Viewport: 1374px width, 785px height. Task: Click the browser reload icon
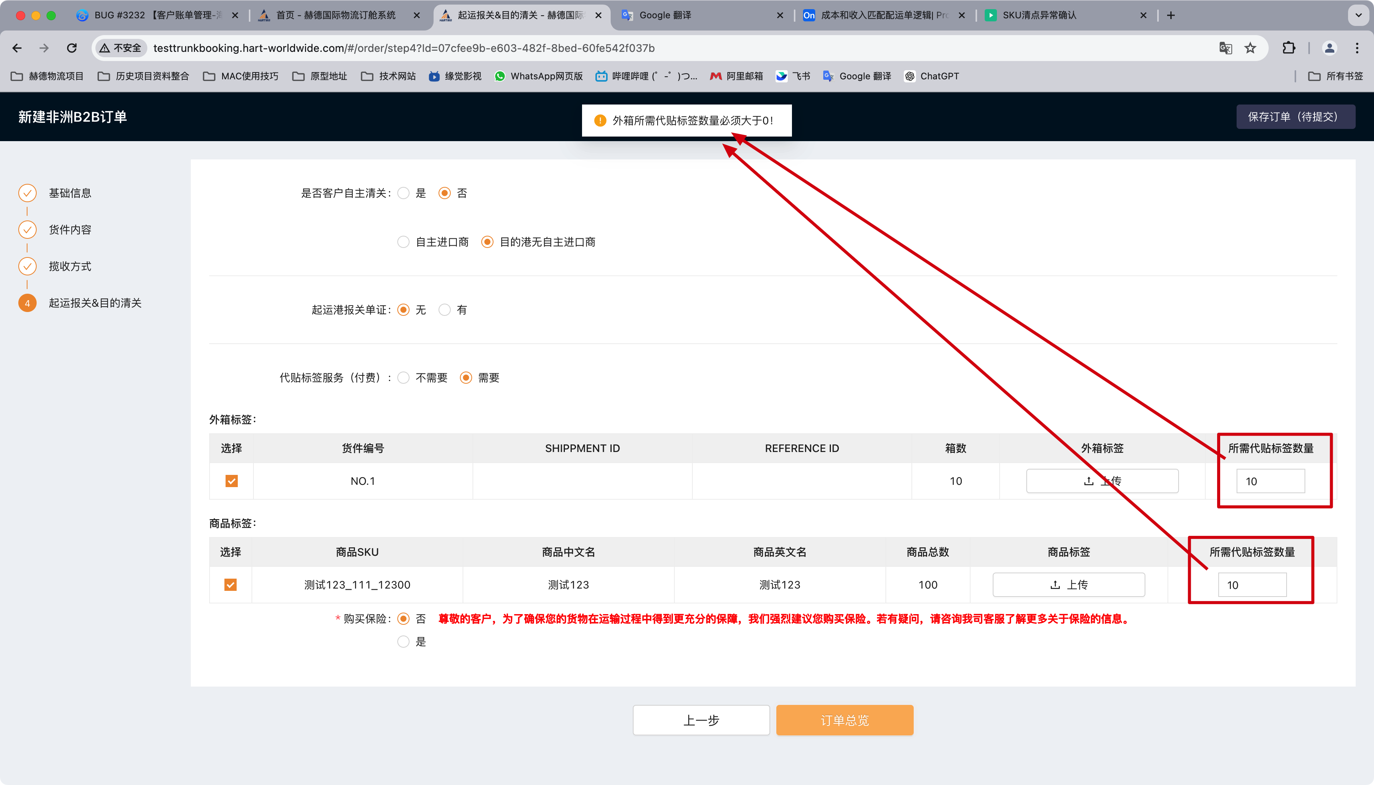point(72,48)
